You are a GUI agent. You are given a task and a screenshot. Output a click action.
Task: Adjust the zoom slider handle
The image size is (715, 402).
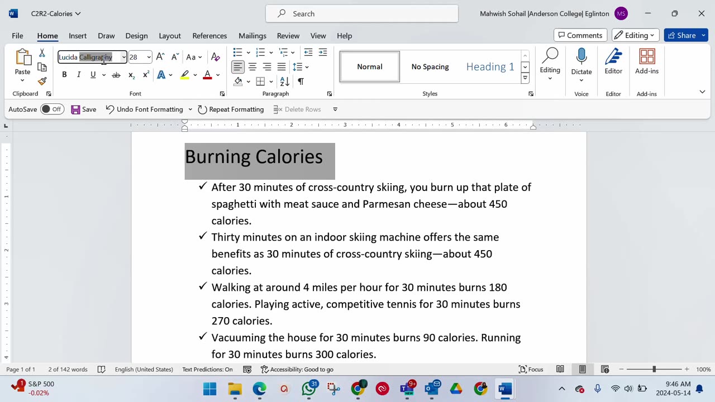(654, 369)
